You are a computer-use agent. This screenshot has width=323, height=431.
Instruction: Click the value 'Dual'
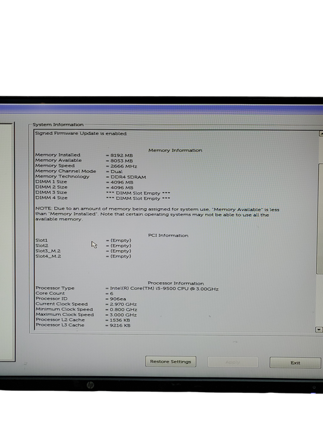pyautogui.click(x=116, y=172)
